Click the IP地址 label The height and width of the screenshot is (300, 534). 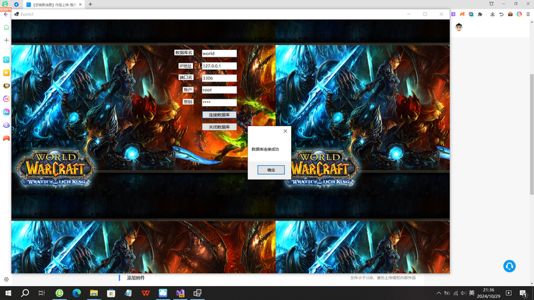[186, 65]
